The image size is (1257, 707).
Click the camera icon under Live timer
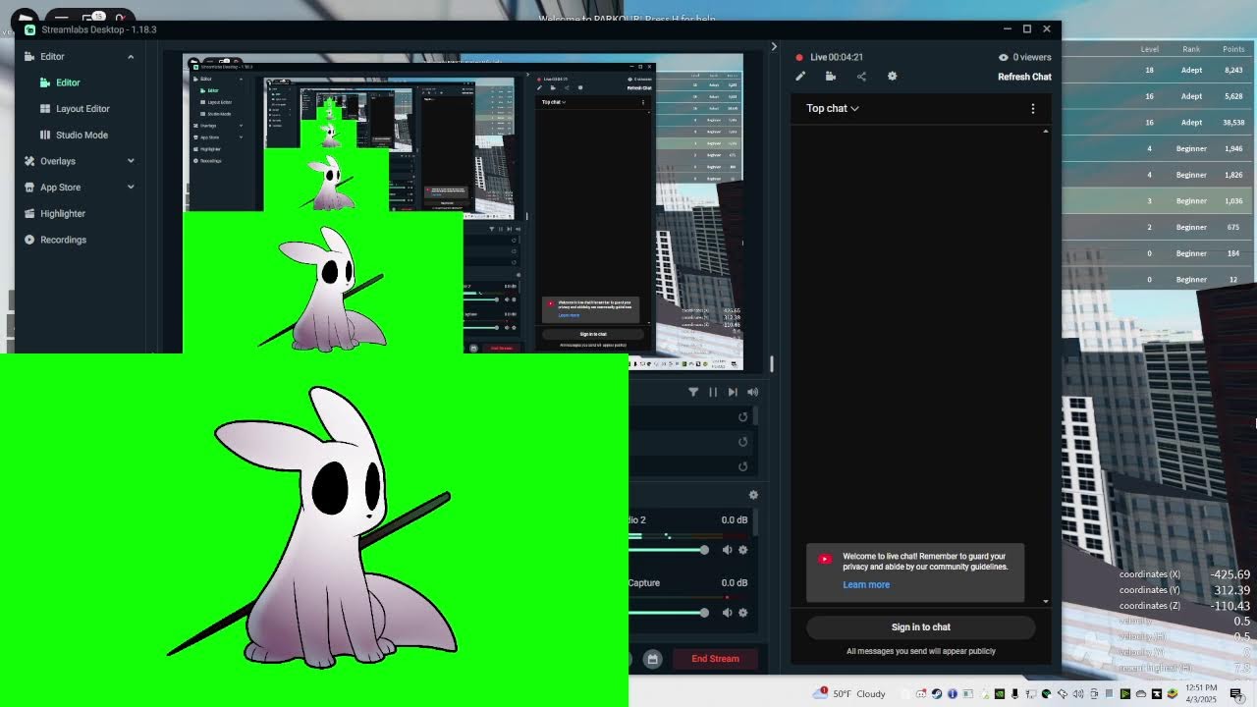pyautogui.click(x=831, y=77)
